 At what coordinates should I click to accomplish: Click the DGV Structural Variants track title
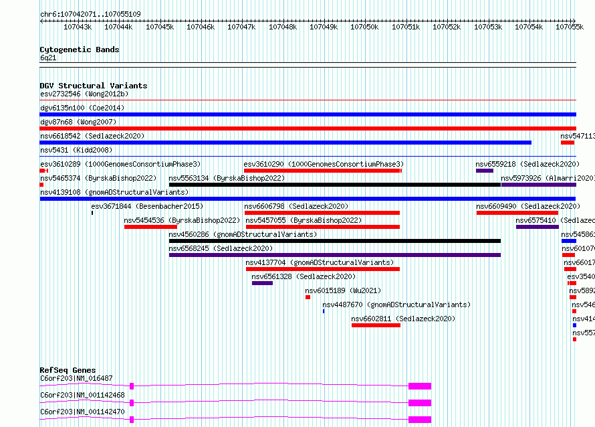(94, 86)
